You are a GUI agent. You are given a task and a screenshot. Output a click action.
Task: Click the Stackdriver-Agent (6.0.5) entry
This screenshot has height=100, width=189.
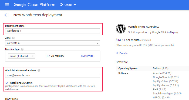point(167,93)
